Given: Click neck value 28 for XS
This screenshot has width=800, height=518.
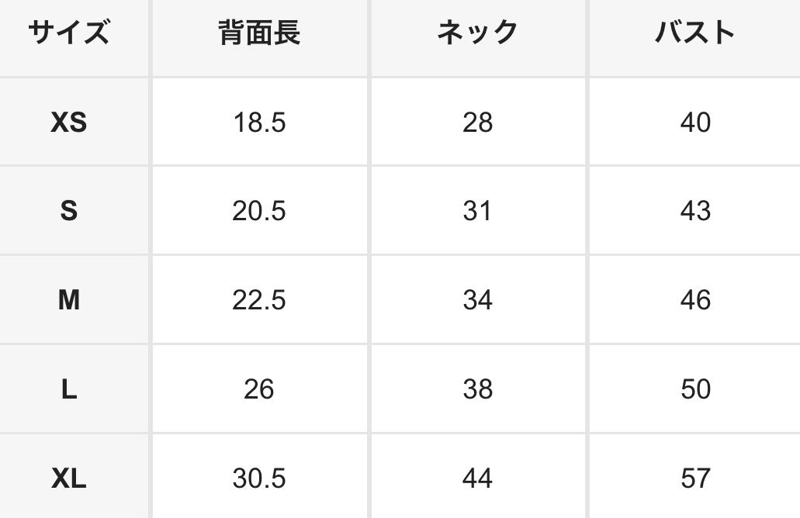Looking at the screenshot, I should 477,123.
